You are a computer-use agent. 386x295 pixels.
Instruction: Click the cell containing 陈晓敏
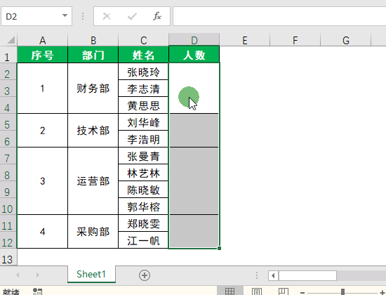tap(143, 190)
